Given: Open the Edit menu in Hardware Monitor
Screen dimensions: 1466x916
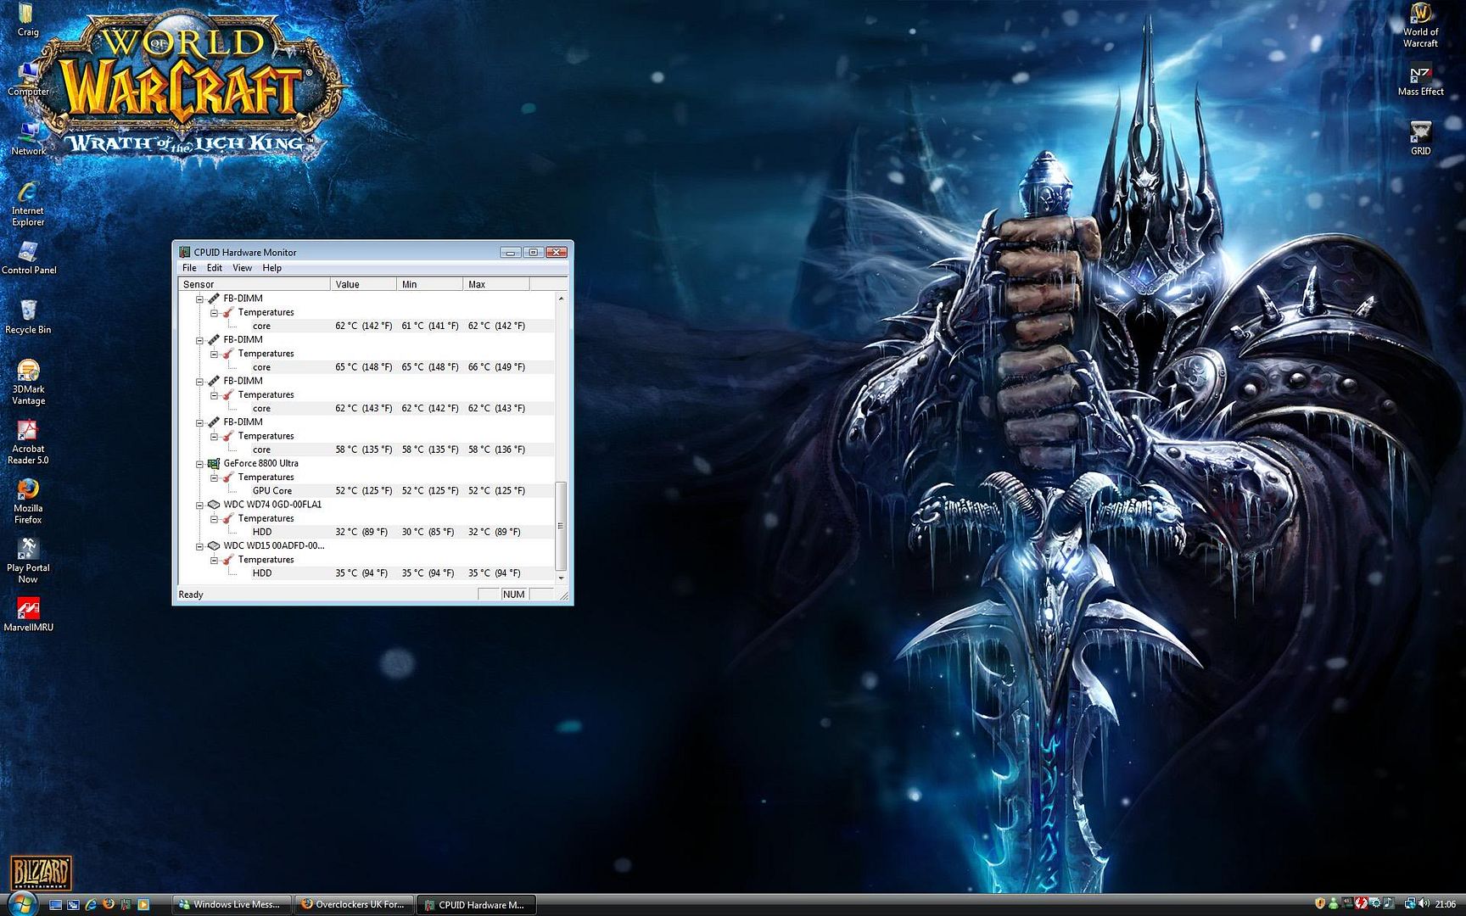Looking at the screenshot, I should (x=215, y=268).
